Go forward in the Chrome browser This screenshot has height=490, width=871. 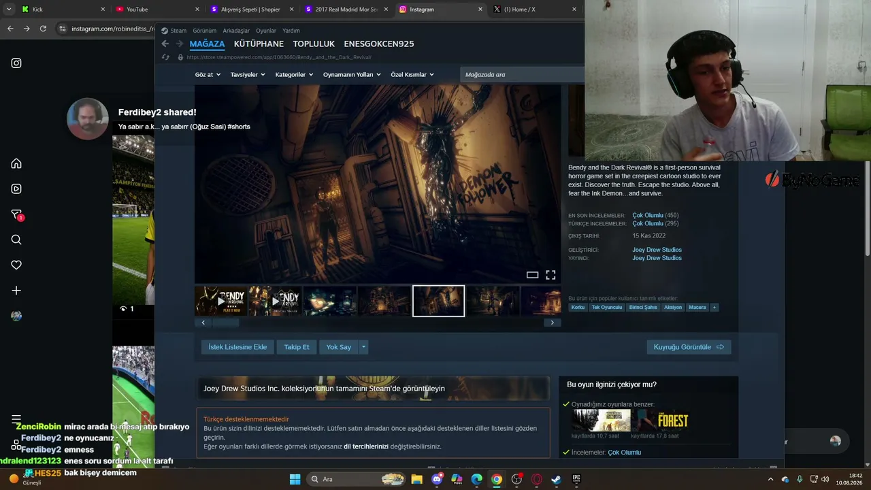(27, 29)
